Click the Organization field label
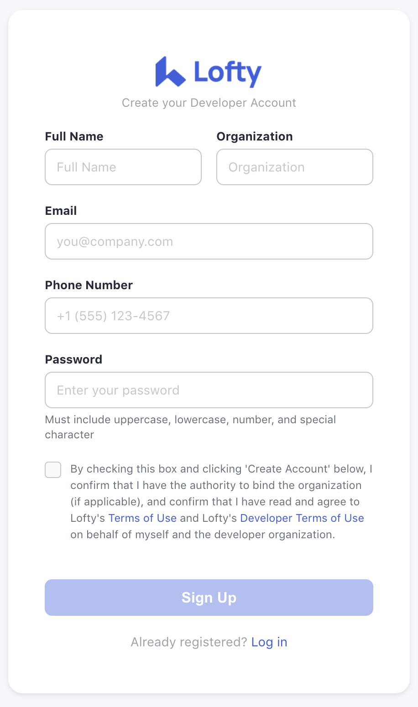This screenshot has width=418, height=707. point(255,136)
